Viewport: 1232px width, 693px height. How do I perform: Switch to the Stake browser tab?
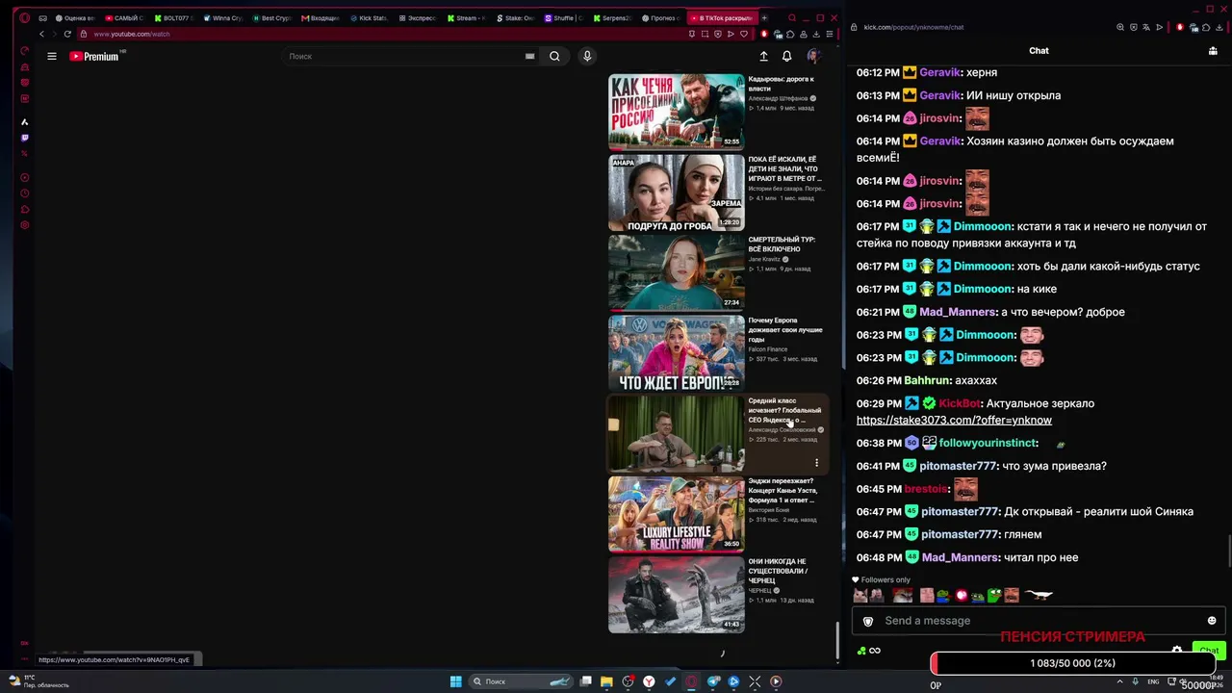click(x=515, y=18)
